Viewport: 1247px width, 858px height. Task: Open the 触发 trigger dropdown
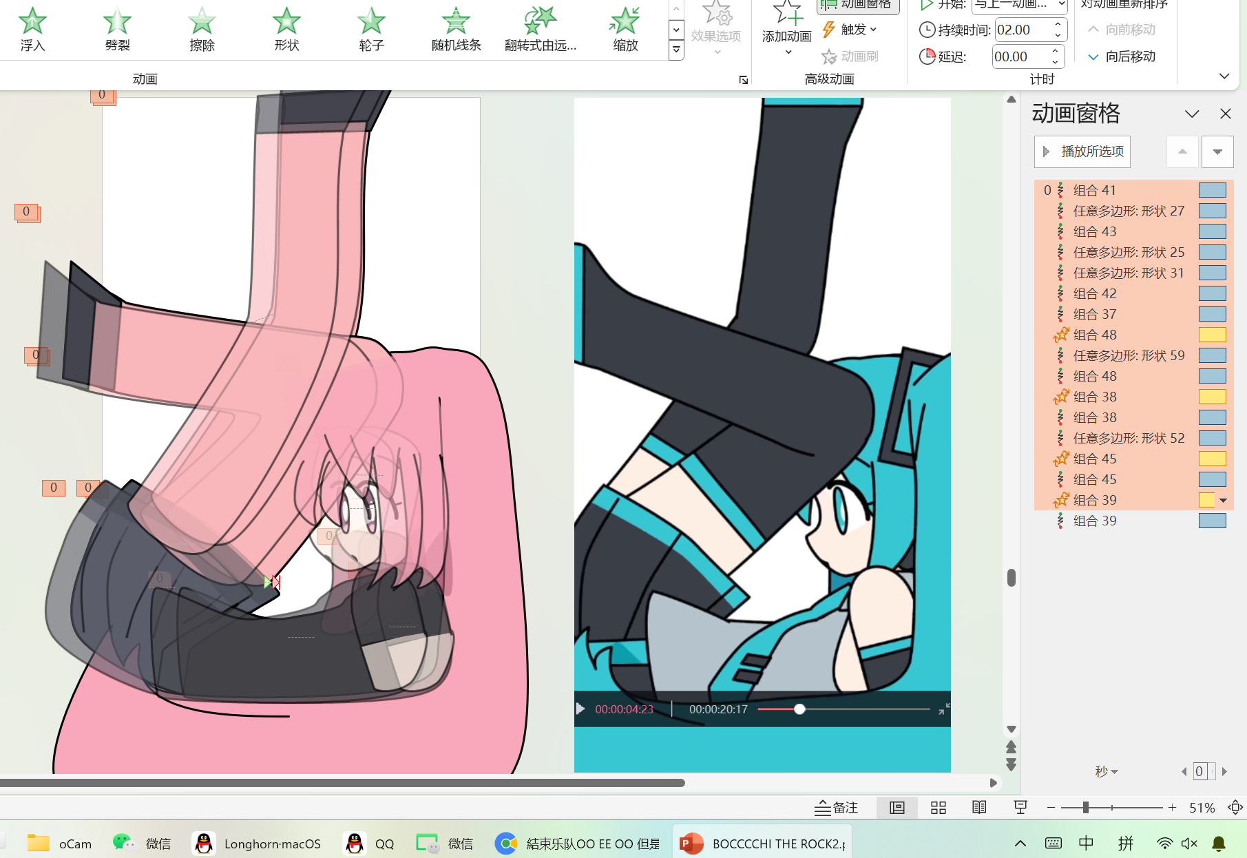[850, 30]
